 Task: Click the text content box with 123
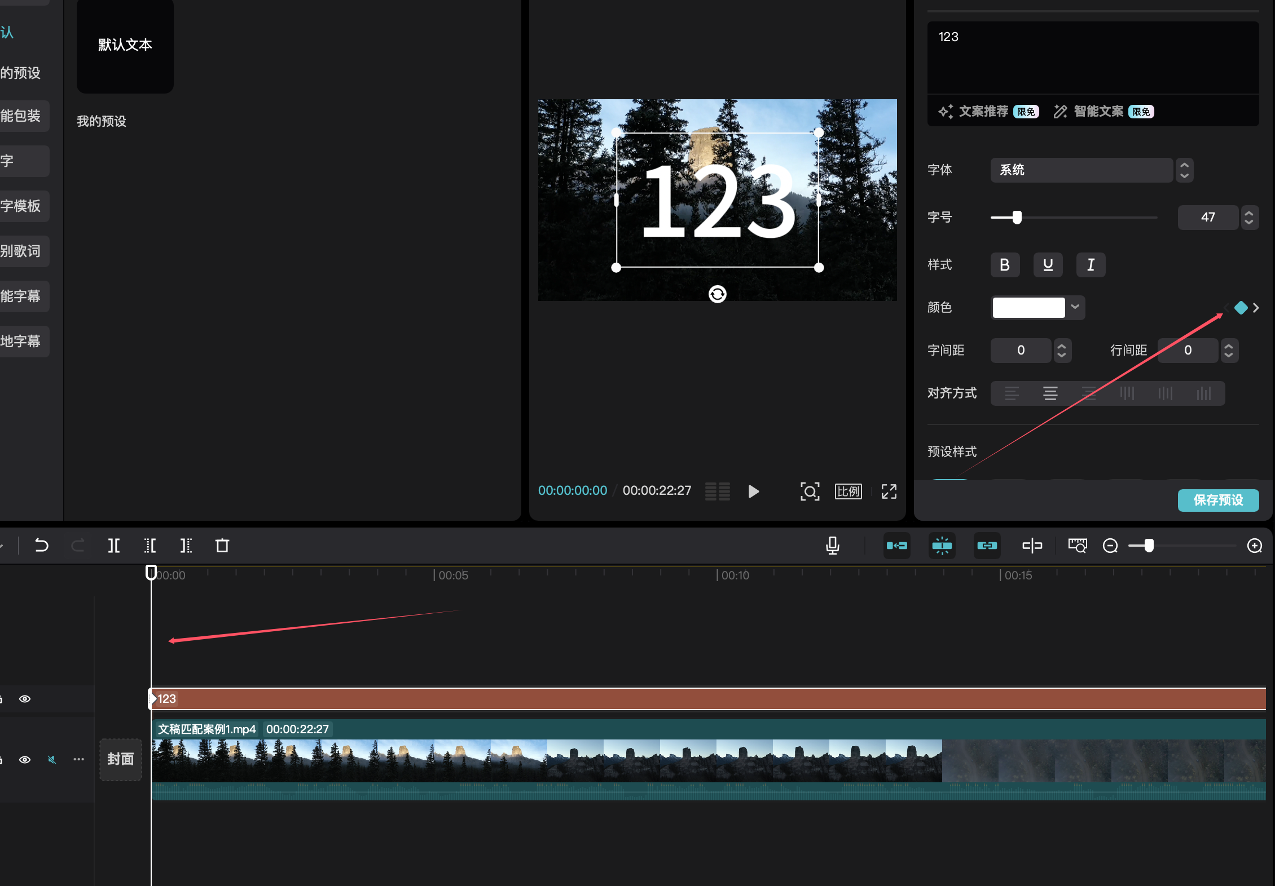coord(1093,57)
